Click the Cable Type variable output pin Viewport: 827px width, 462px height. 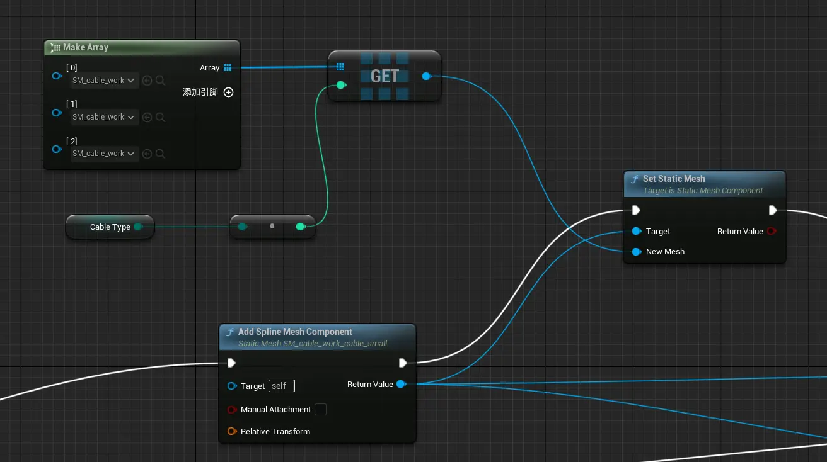point(137,227)
